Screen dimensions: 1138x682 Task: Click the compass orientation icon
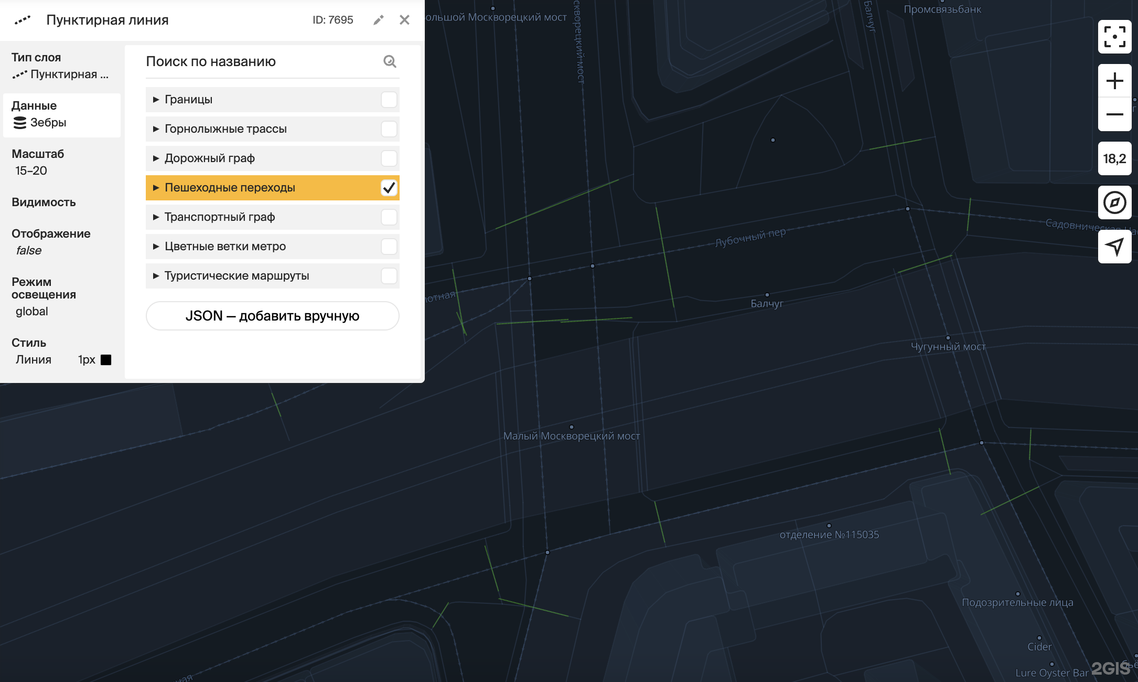point(1114,203)
